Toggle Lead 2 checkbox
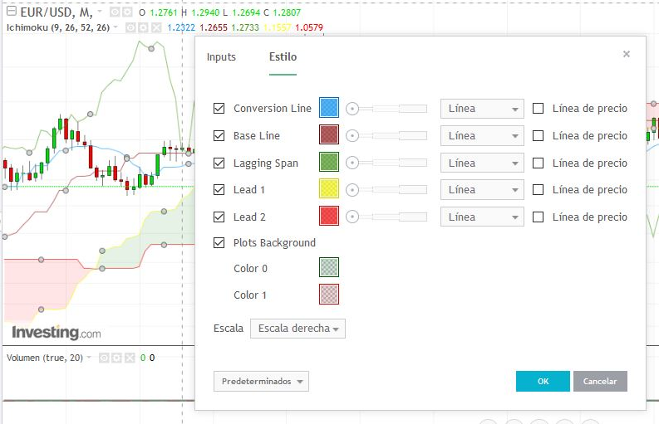Screen dimensions: 659x424 click(219, 217)
